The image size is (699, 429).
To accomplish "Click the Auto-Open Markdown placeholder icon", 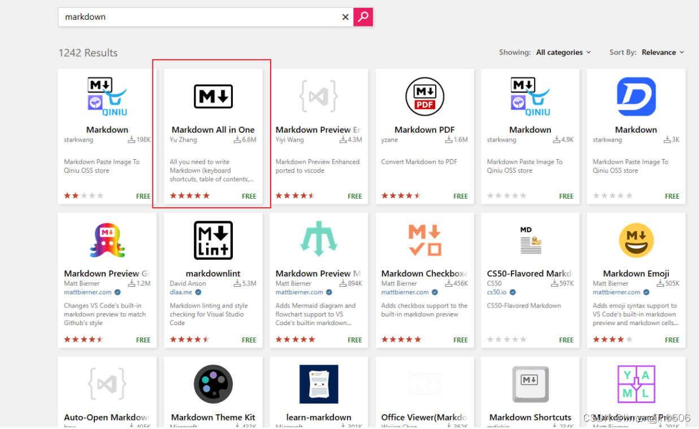I will tap(107, 384).
